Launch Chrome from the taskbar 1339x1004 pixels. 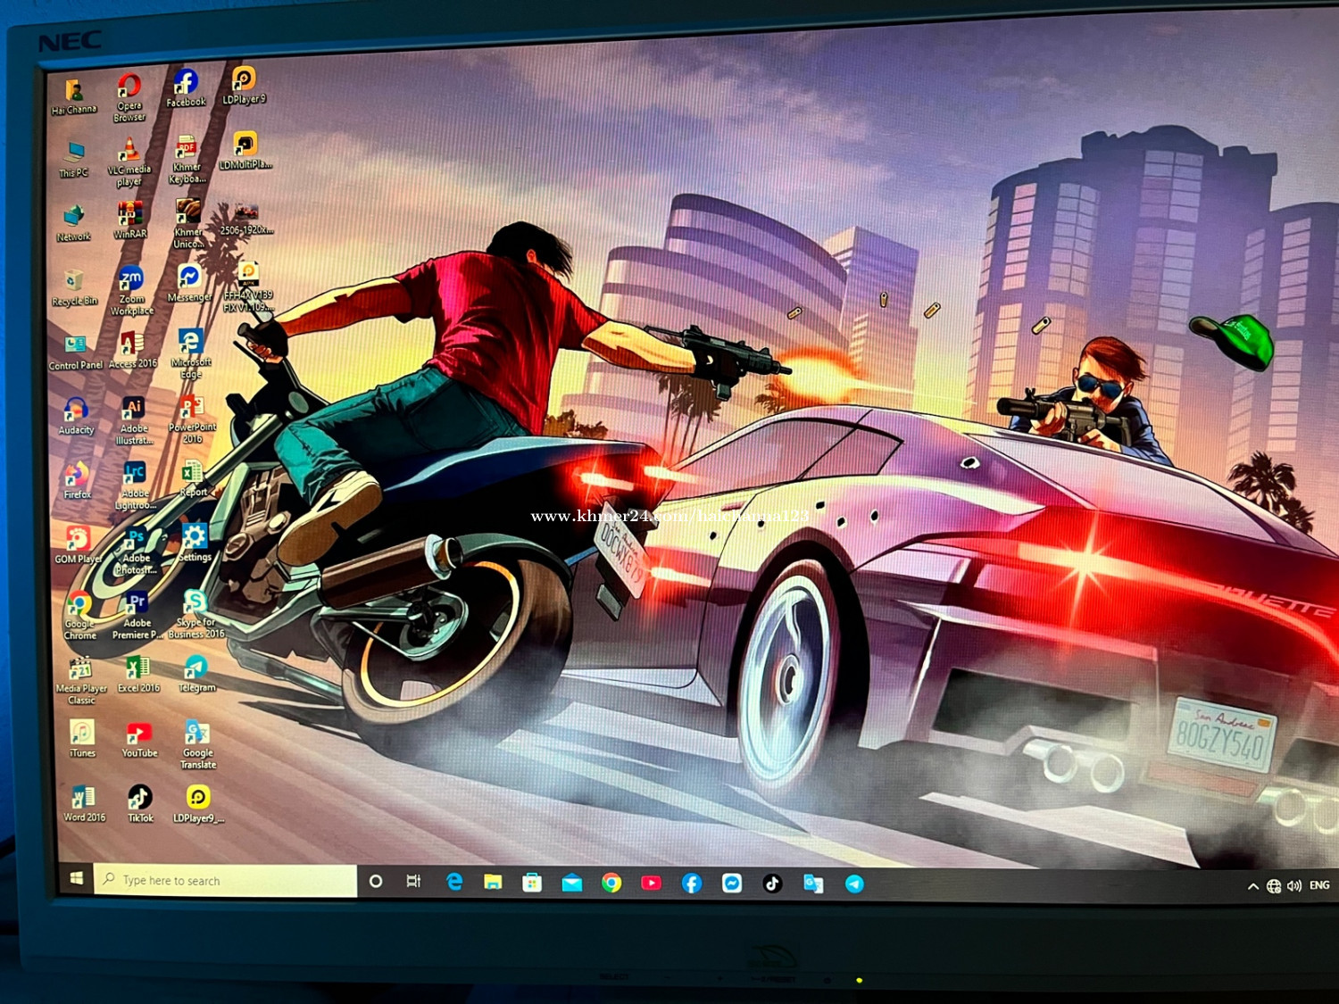[x=611, y=884]
